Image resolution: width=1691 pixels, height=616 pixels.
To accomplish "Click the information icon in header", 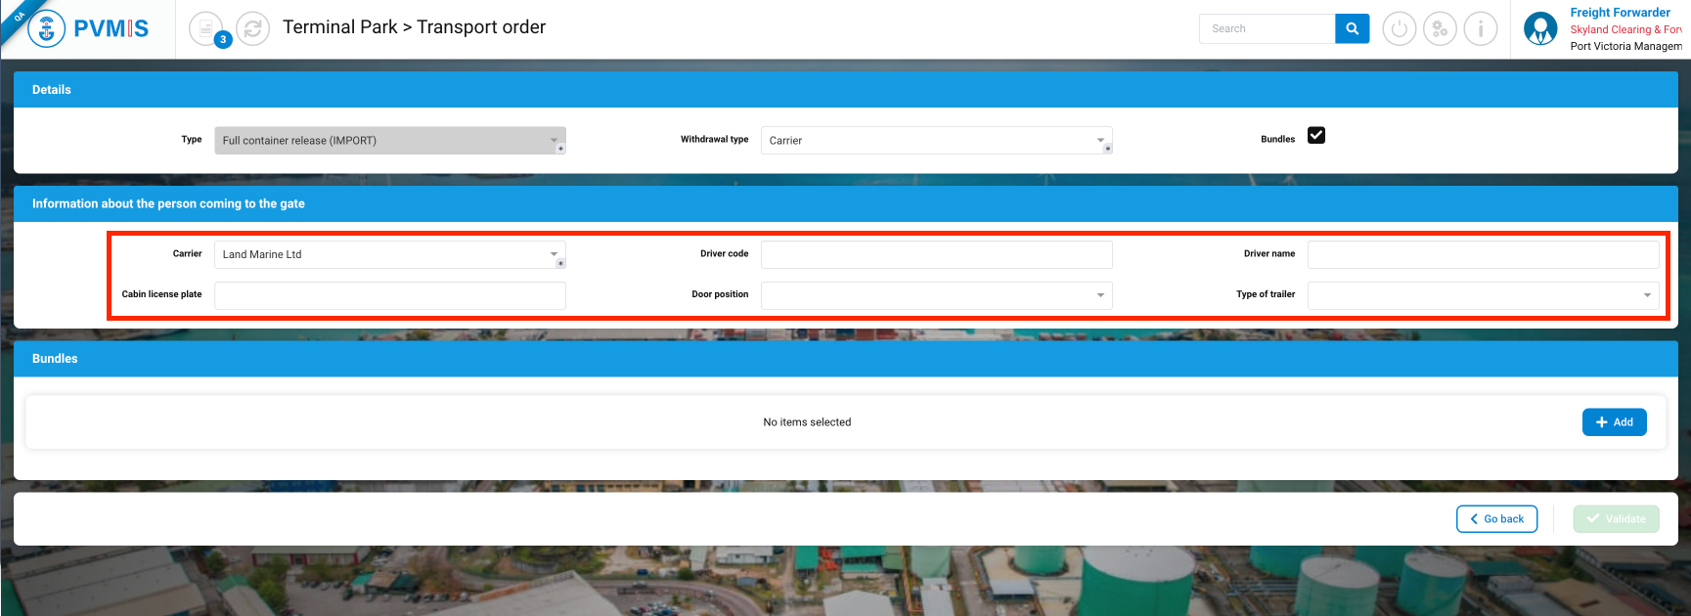I will 1481,29.
